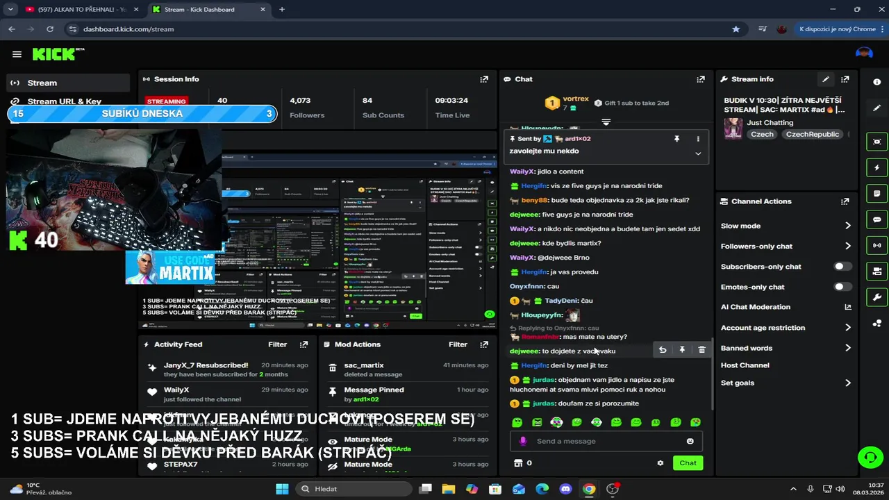Open emoji picker in the message box
Image resolution: width=889 pixels, height=500 pixels.
[690, 441]
